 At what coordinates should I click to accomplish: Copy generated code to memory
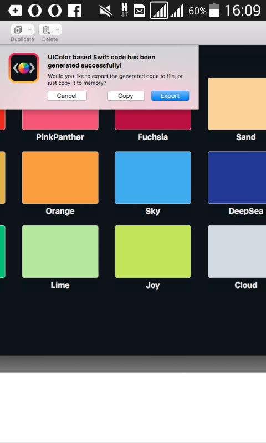point(125,96)
